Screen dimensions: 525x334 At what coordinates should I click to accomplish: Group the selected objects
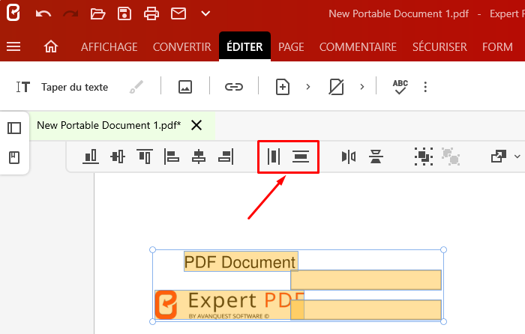coord(424,157)
